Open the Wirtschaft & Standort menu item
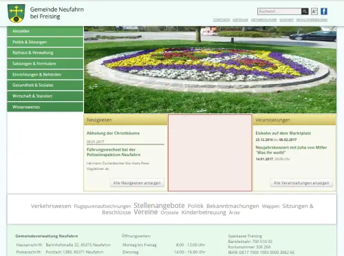 45,96
